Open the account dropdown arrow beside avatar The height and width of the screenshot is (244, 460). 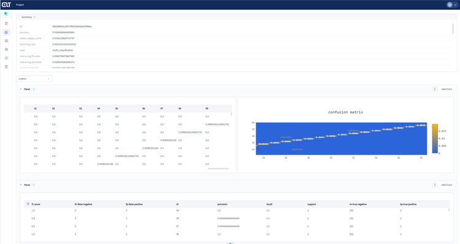coord(455,5)
